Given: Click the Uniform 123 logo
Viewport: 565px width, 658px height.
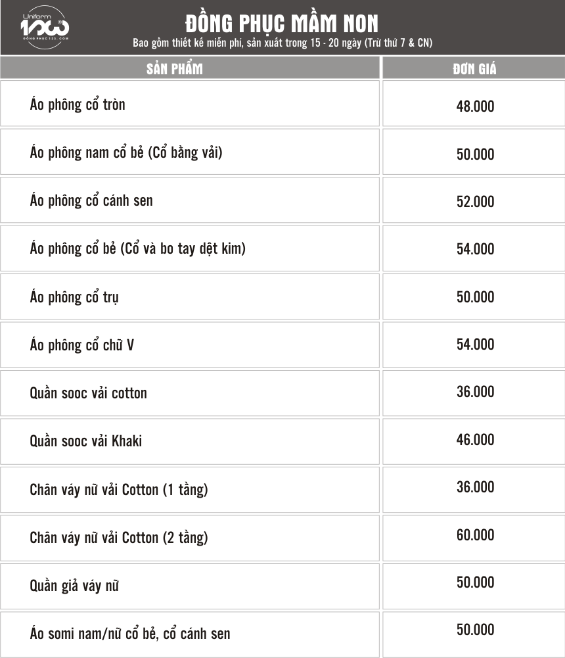Looking at the screenshot, I should click(45, 27).
